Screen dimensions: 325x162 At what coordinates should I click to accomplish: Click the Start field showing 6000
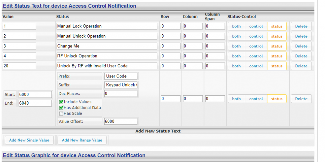tap(35, 95)
